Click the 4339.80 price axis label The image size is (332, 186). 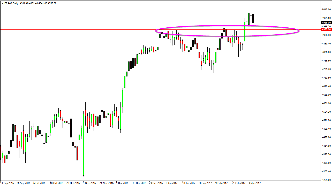pyautogui.click(x=327, y=163)
